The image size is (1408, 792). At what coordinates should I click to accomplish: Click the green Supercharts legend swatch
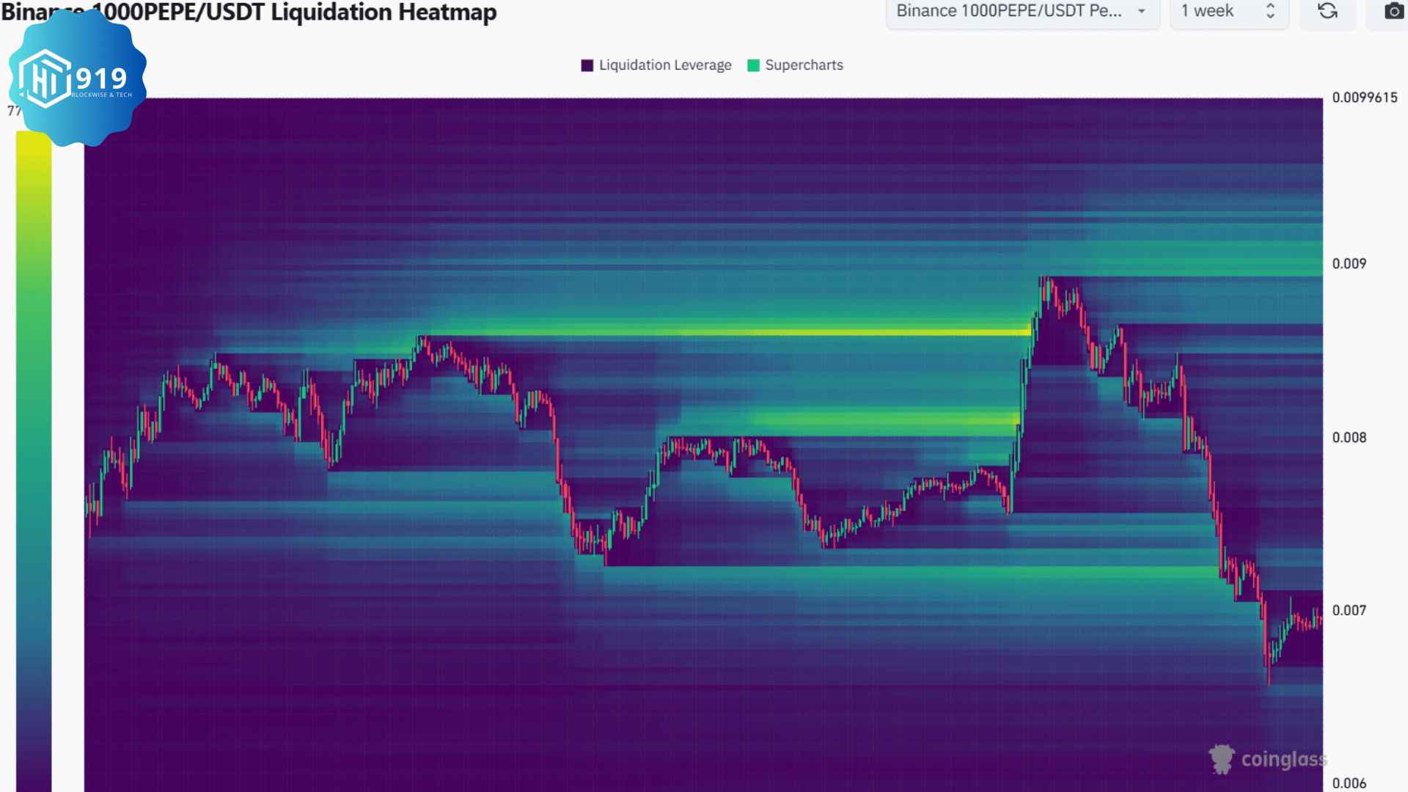coord(753,65)
